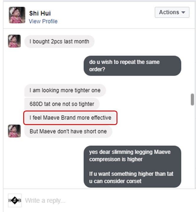This screenshot has height=212, width=196.
Task: Click message 'I am looking more tighter one'
Action: [x=65, y=90]
